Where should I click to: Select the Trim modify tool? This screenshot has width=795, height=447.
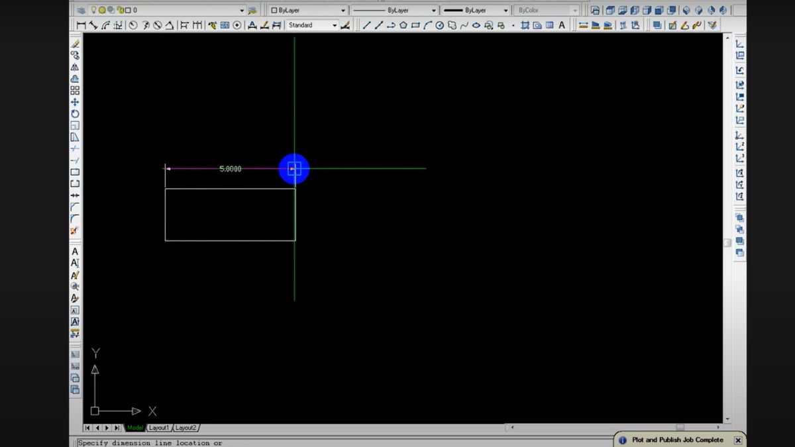click(x=75, y=149)
